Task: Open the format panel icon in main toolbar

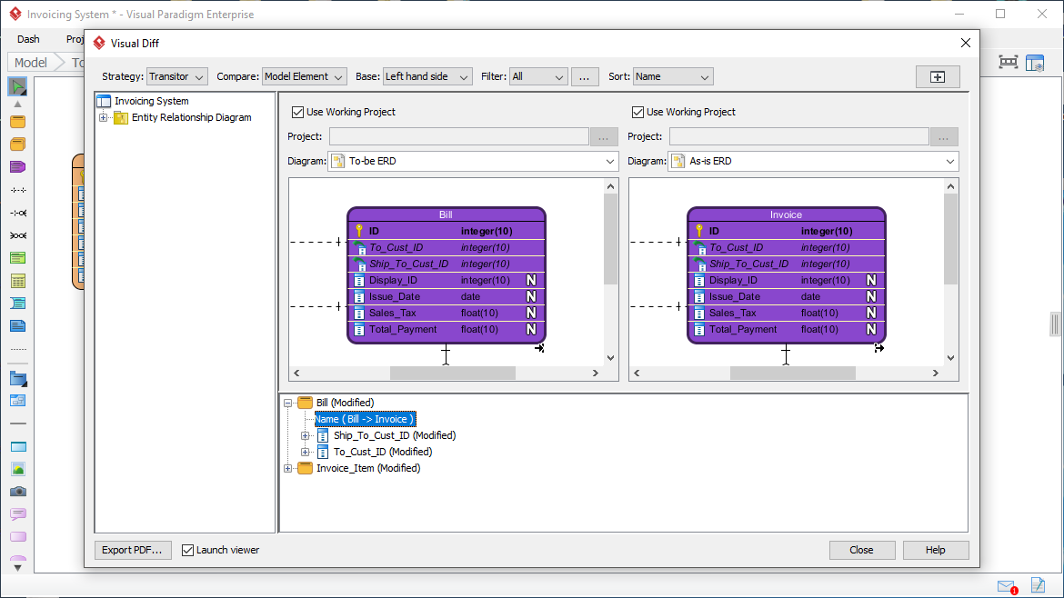Action: click(x=1035, y=63)
